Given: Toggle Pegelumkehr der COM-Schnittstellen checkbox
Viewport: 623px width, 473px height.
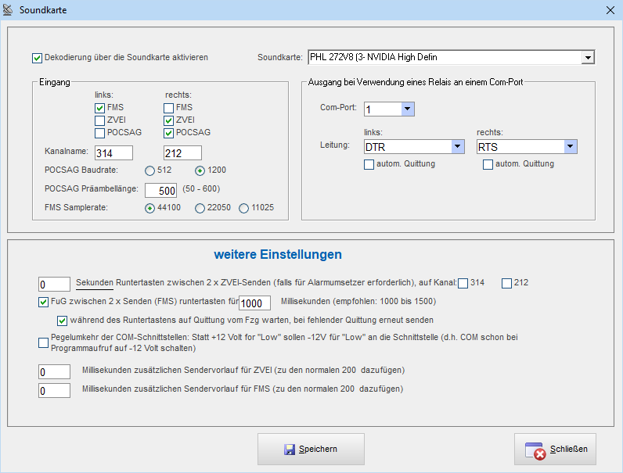Looking at the screenshot, I should [43, 342].
